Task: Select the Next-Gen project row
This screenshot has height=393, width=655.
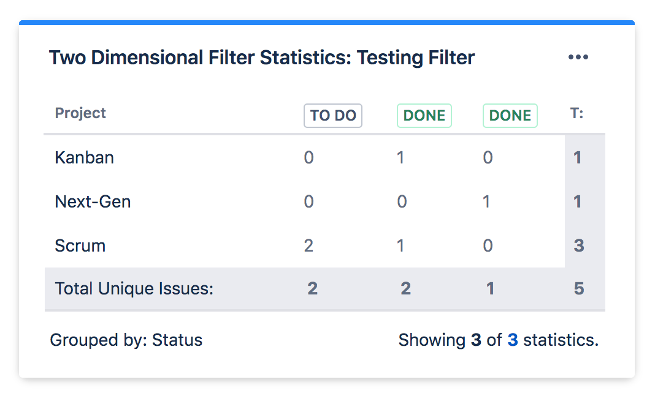Action: point(93,201)
